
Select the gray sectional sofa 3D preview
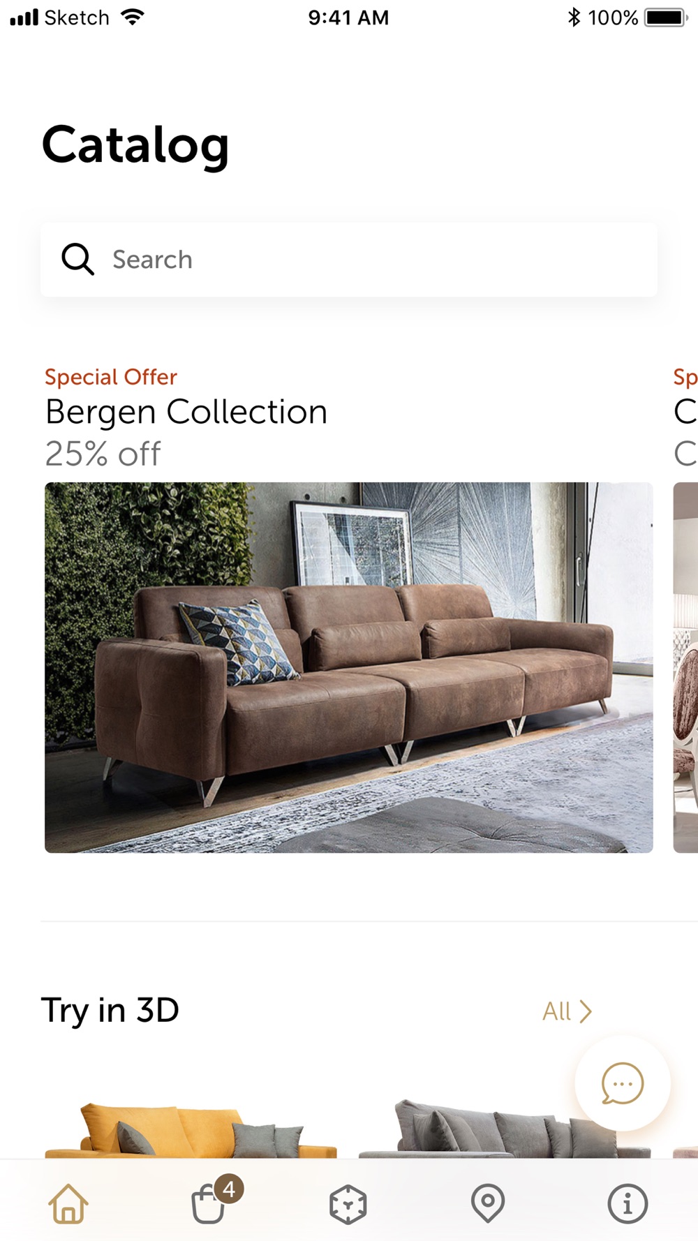point(505,1129)
